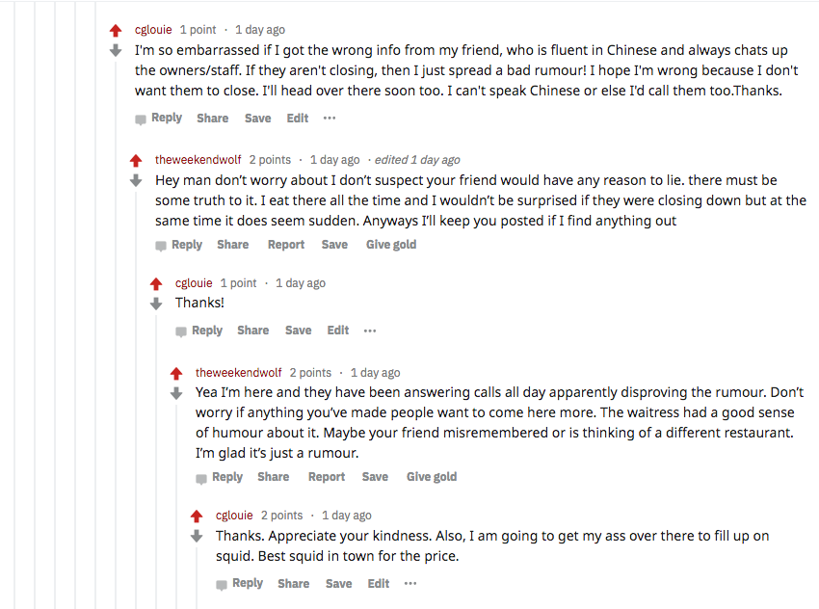The width and height of the screenshot is (819, 609).
Task: Open more options under the 'Thanks!' comment
Action: click(x=370, y=331)
